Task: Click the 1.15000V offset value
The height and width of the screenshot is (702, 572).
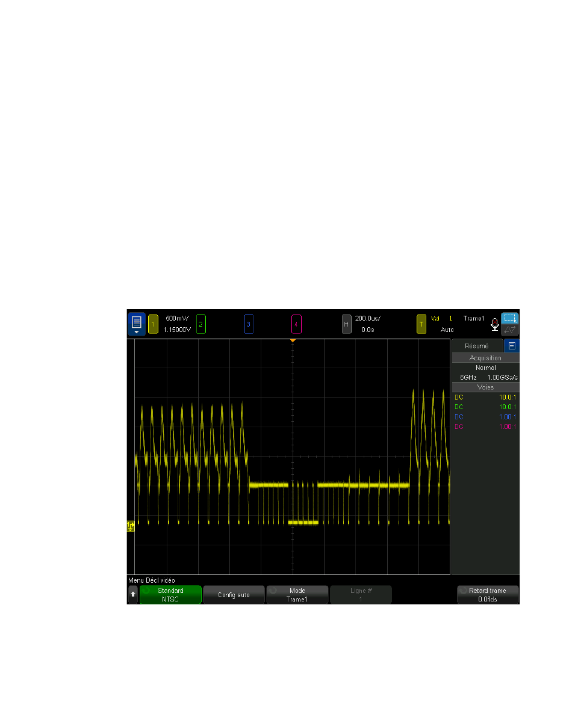Action: pos(177,330)
